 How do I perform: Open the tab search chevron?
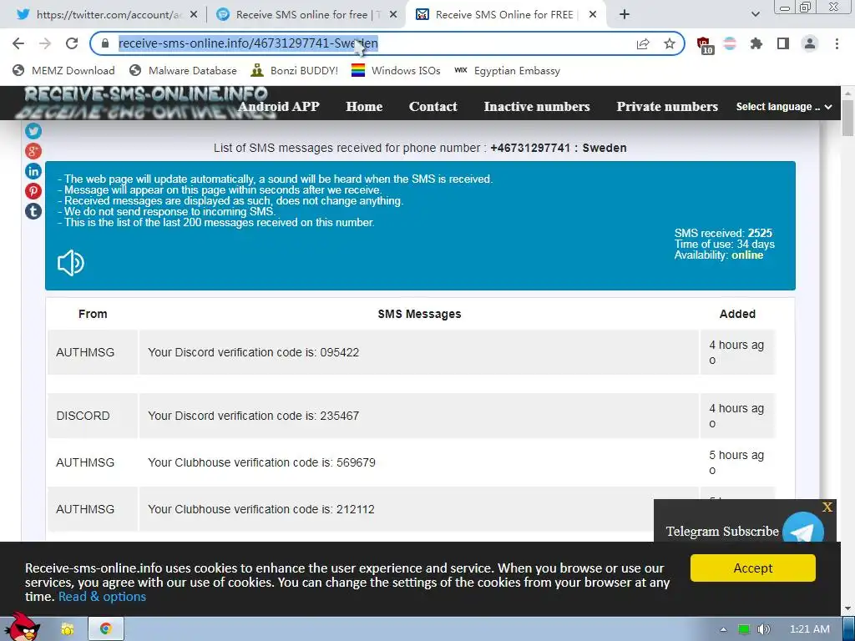click(755, 15)
